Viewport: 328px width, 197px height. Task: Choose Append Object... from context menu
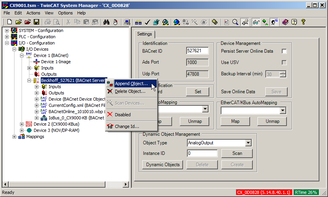coord(131,84)
